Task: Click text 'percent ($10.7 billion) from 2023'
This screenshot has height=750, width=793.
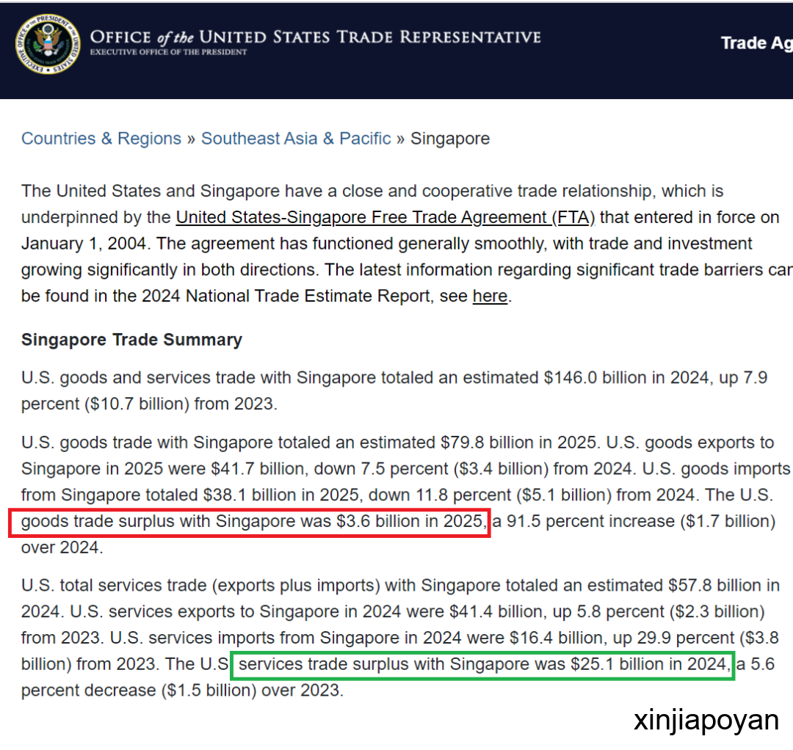Action: [x=147, y=404]
